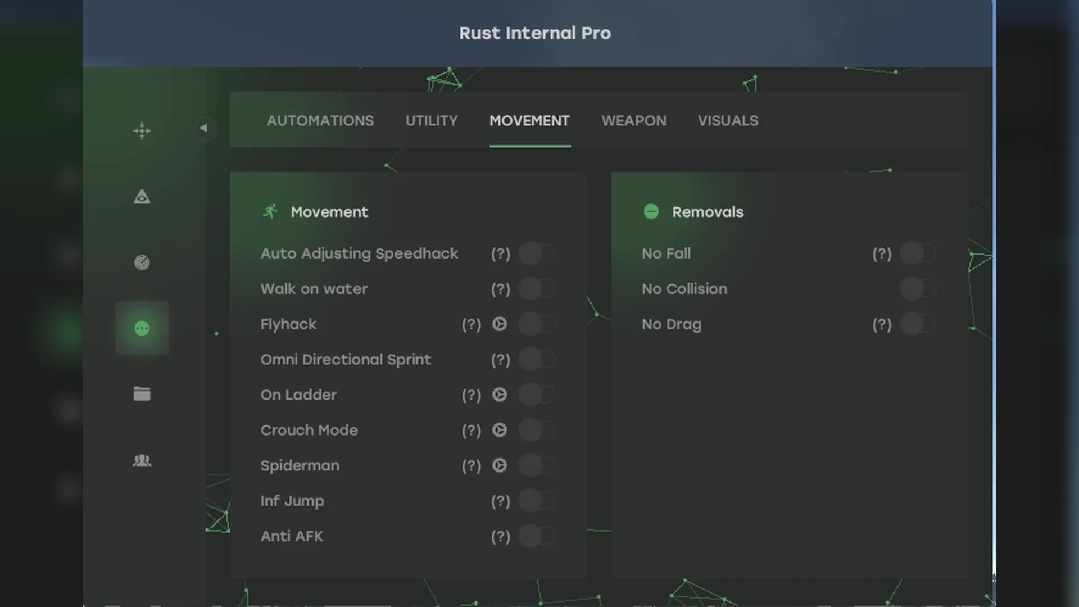Screen dimensions: 1079x607
Task: Open On Ladder gear settings
Action: pos(499,395)
